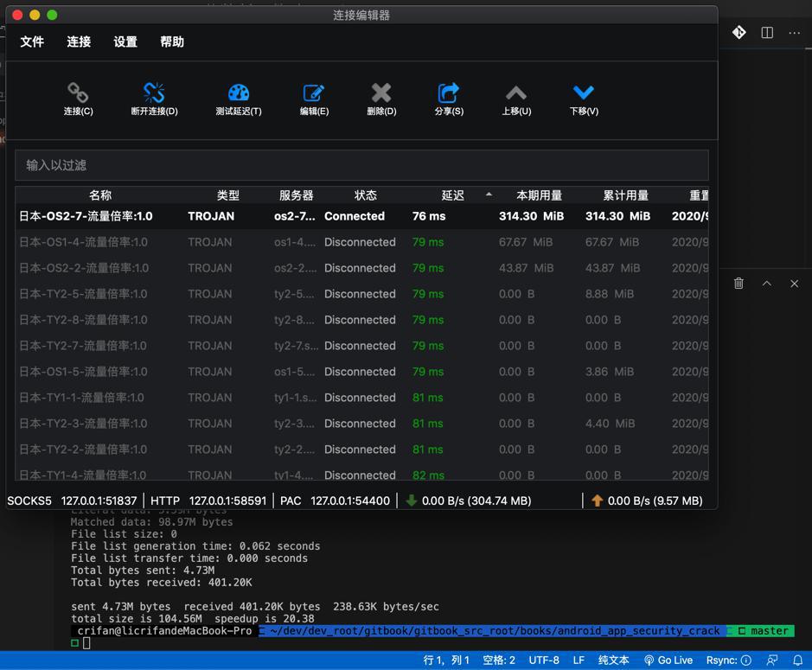Maximize VS Code terminal panel chevron
The height and width of the screenshot is (670, 812).
click(767, 284)
